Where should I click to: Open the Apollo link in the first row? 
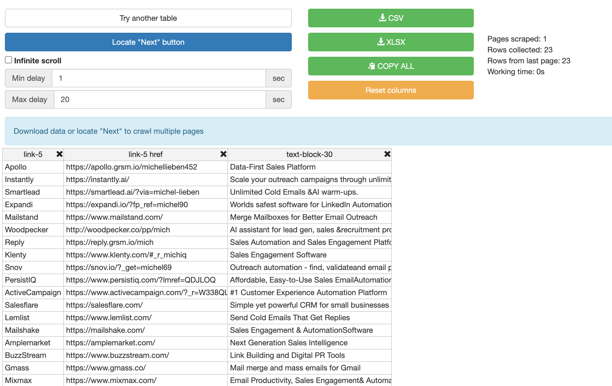tap(16, 167)
